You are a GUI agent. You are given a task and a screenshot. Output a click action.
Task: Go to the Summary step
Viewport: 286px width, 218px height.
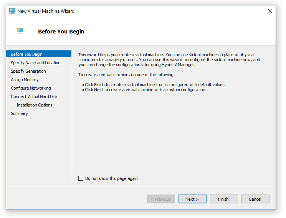[x=19, y=113]
